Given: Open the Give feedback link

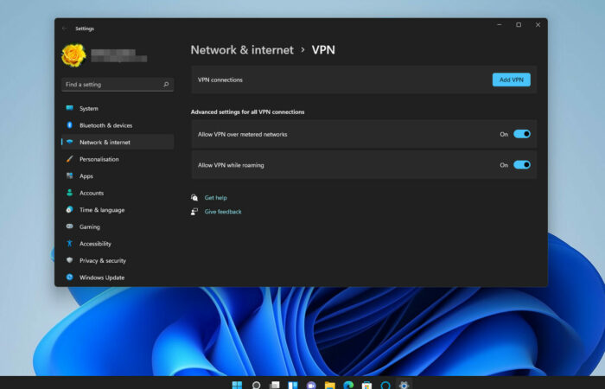Looking at the screenshot, I should point(223,212).
